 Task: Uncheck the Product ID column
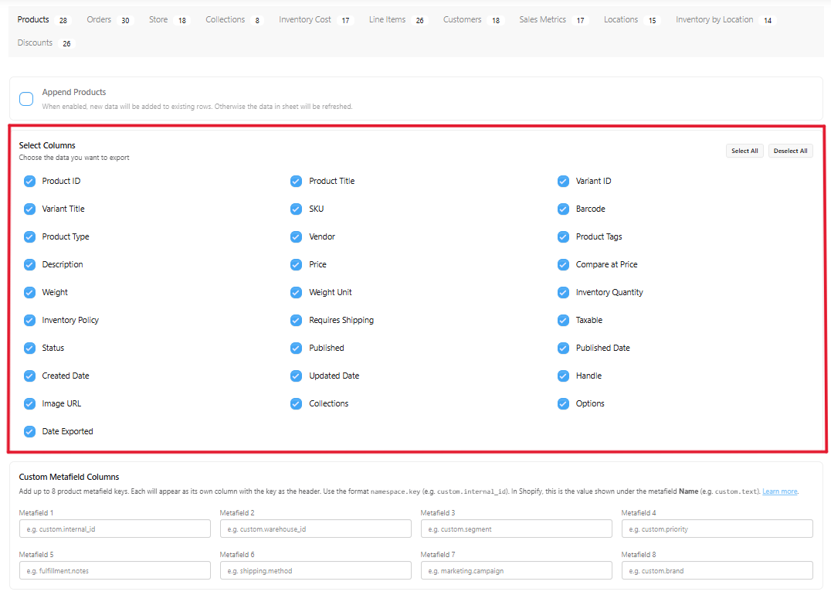29,182
